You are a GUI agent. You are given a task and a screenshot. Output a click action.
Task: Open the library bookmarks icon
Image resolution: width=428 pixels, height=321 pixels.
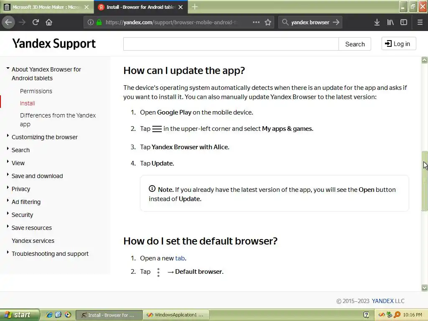pyautogui.click(x=390, y=22)
